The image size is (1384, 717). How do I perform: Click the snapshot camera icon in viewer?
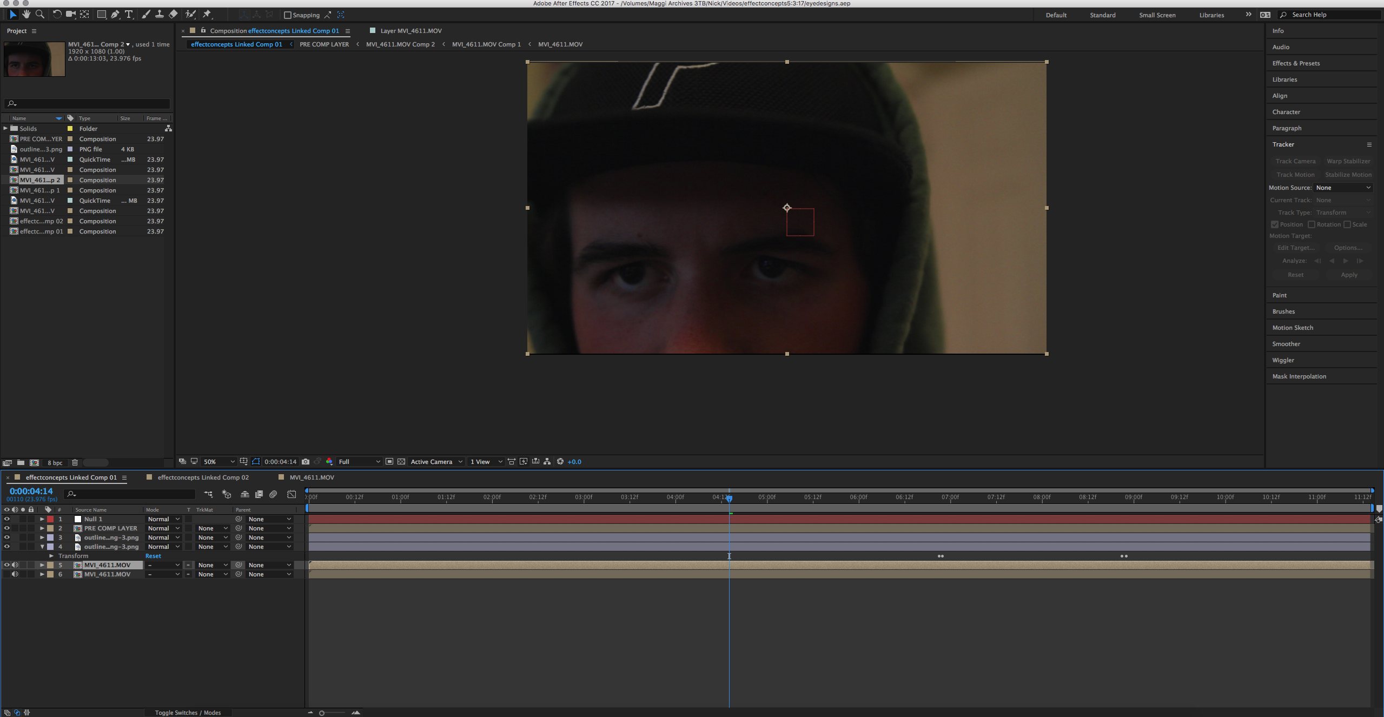(306, 462)
